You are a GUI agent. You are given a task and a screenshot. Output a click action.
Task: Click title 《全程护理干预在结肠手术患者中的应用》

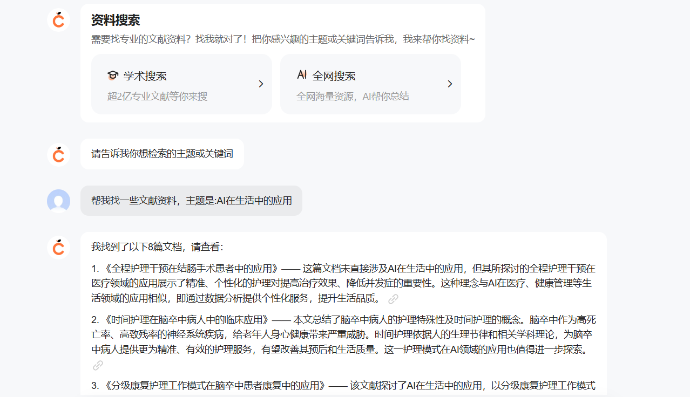(x=191, y=269)
